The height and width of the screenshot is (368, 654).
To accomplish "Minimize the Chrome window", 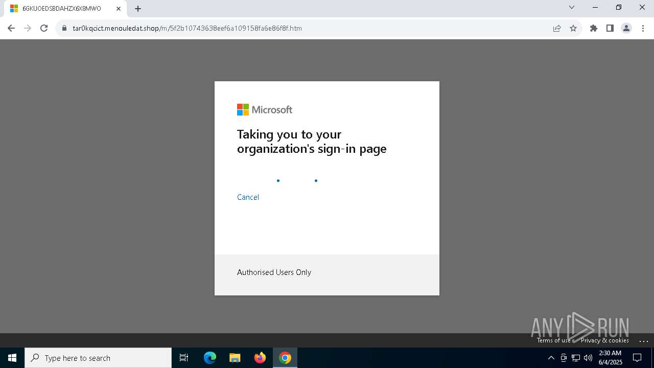I will pos(595,7).
